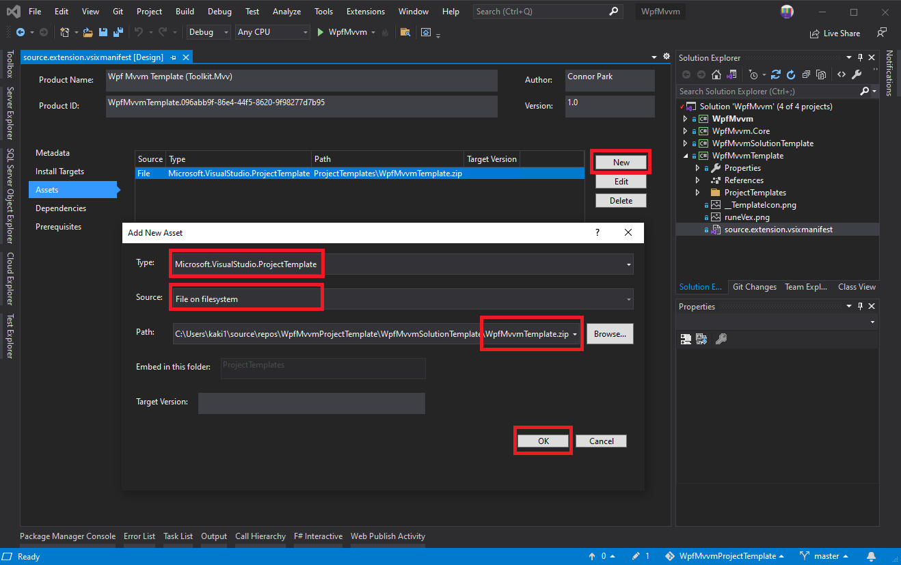901x565 pixels.
Task: Open Properties wrench icon in Solution Explorer toolbar
Action: pos(857,74)
